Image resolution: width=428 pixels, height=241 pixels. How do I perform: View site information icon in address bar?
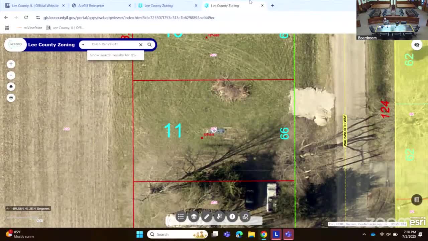(x=38, y=17)
